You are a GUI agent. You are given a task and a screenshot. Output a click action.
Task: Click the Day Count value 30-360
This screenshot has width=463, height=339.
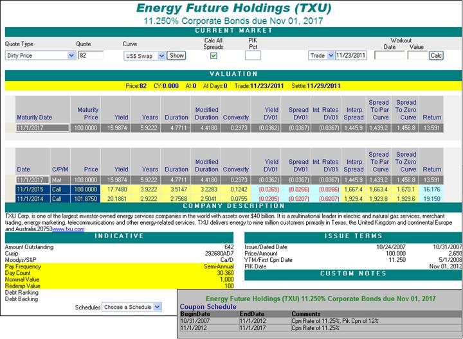click(225, 273)
